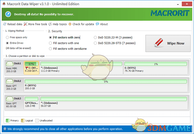Viewport: 194px width, 134px height.
Task: Click the Disk2 Basic GPT 200.0 GB label
Action: tap(14, 85)
